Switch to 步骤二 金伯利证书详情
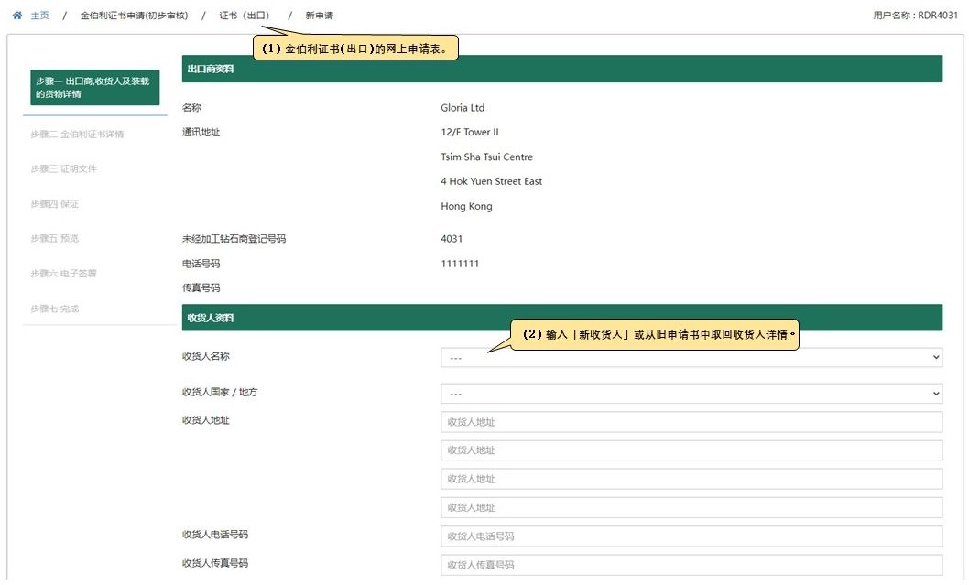This screenshot has height=585, width=969. pyautogui.click(x=77, y=135)
